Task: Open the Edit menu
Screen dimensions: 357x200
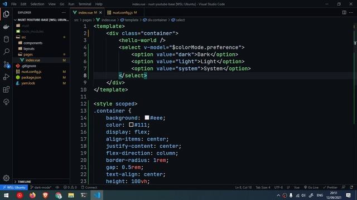Action: point(23,4)
